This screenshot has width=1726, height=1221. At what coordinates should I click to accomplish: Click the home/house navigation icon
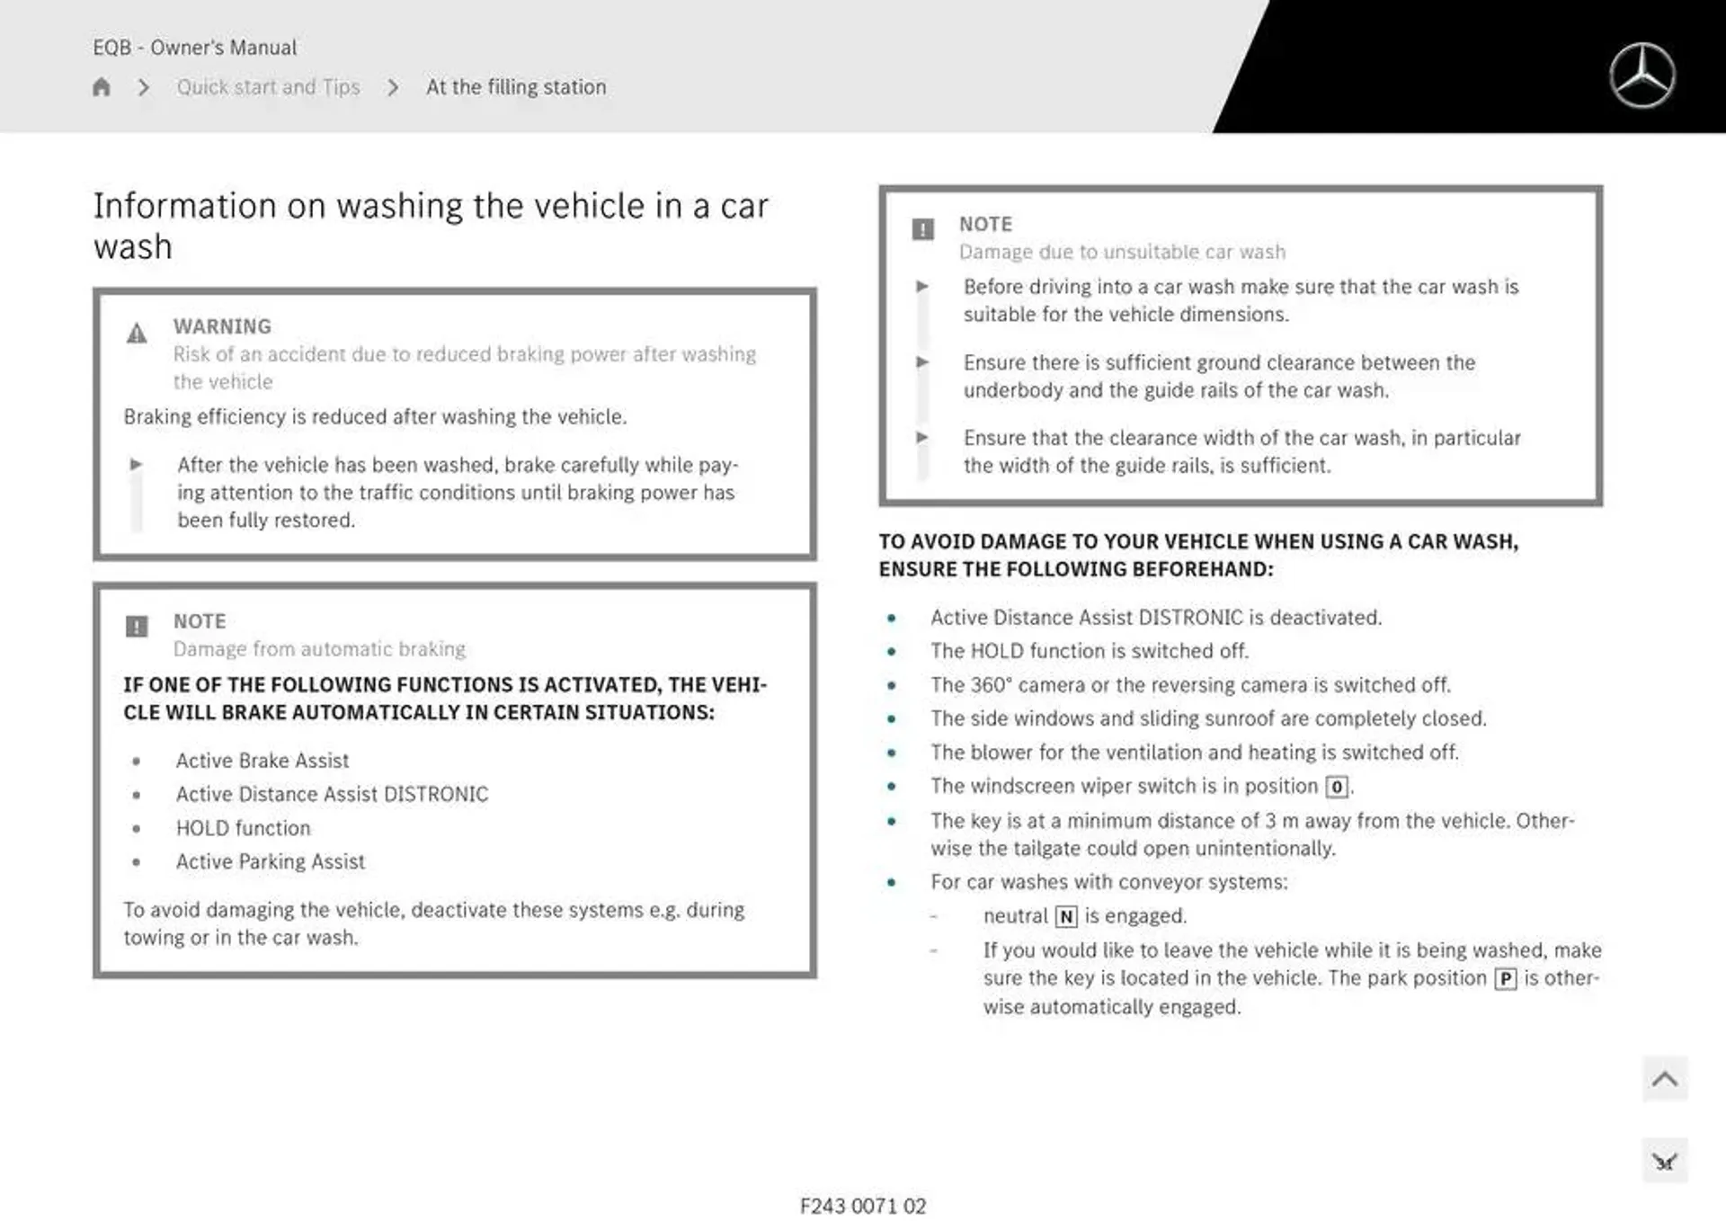coord(103,86)
